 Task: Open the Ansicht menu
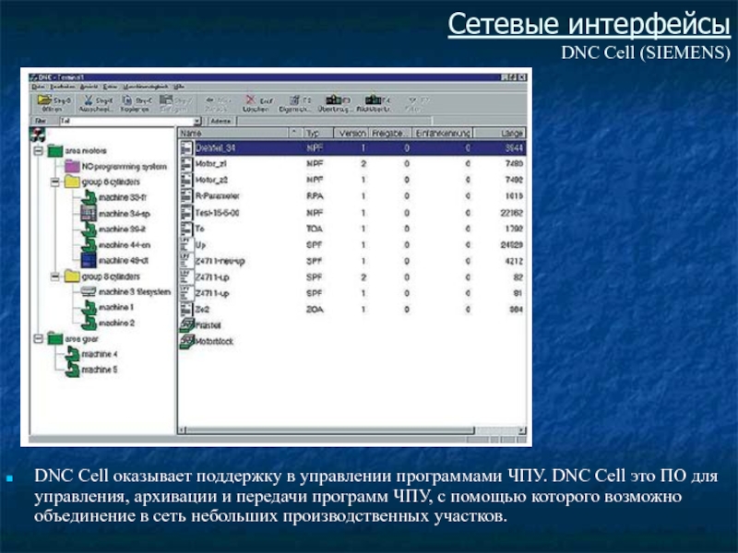tap(89, 87)
